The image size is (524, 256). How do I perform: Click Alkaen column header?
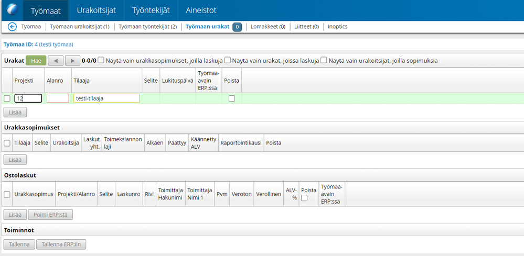[x=155, y=143]
